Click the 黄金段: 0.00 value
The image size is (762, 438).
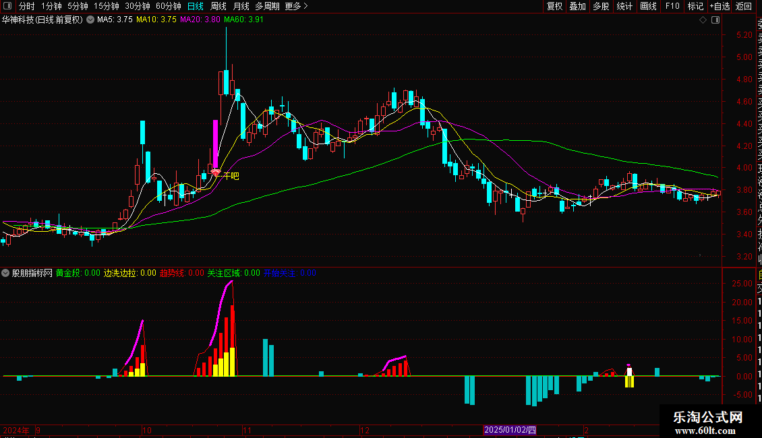78,273
